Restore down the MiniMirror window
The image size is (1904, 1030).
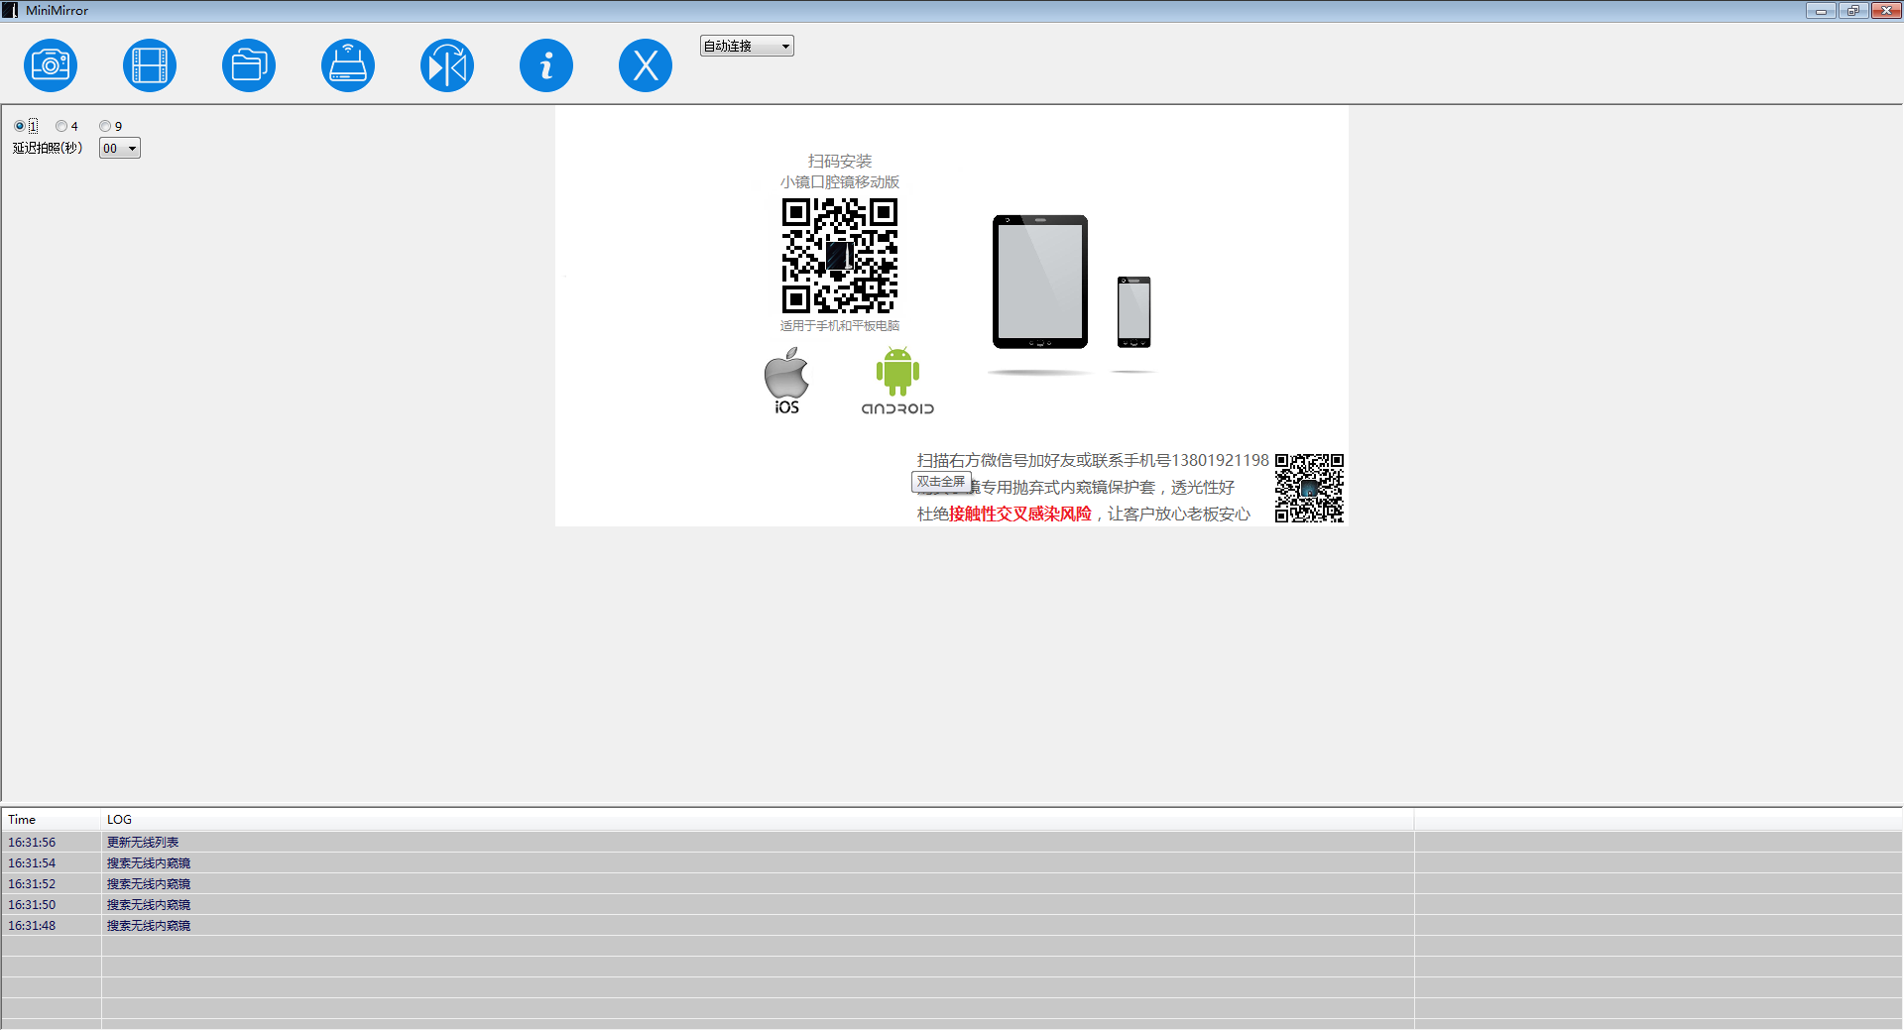point(1852,11)
